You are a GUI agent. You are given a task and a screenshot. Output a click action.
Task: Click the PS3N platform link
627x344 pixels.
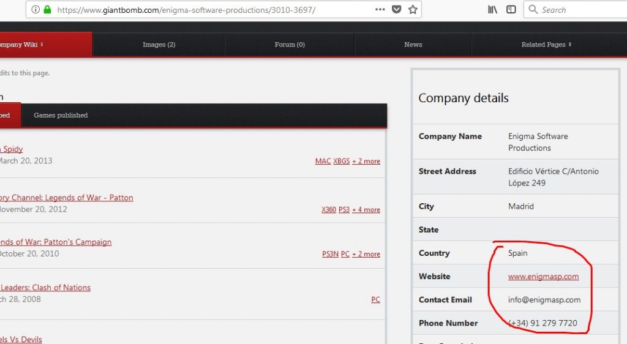click(330, 253)
